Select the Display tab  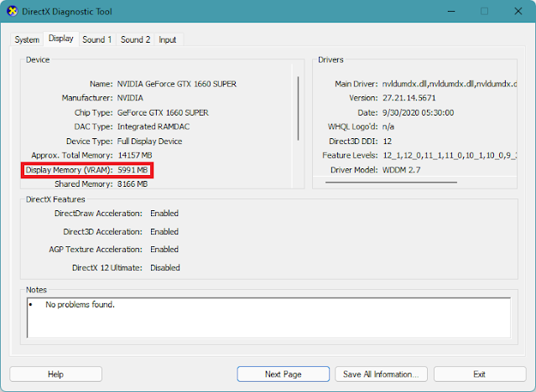(61, 39)
